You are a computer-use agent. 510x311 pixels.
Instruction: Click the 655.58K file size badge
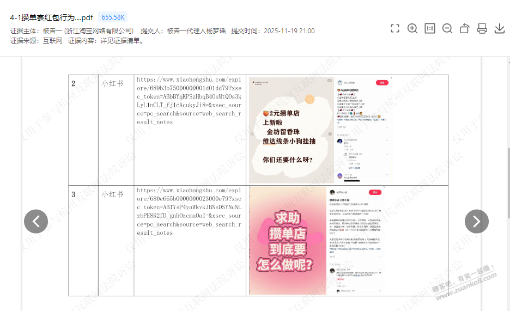point(114,17)
